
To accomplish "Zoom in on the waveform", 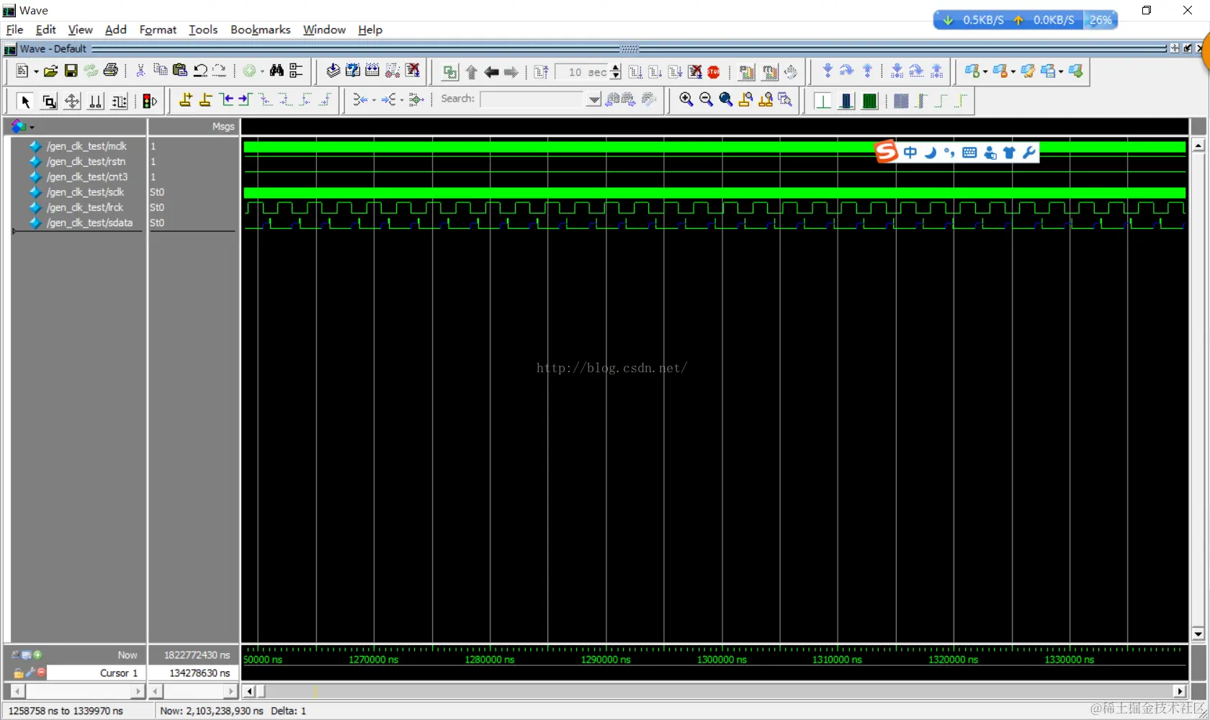I will click(686, 100).
